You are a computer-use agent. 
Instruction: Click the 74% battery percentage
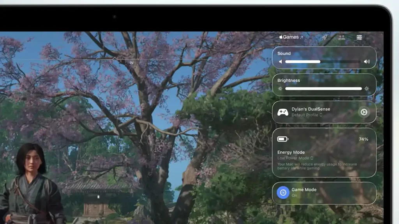tap(363, 139)
